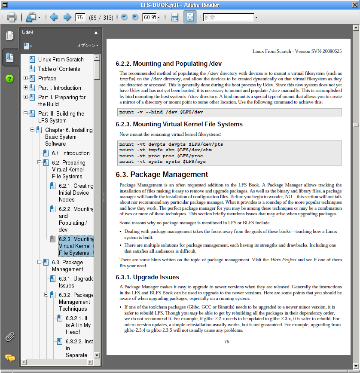Click the 6.3.2.2. Inst in Separate bookmark

tap(79, 348)
